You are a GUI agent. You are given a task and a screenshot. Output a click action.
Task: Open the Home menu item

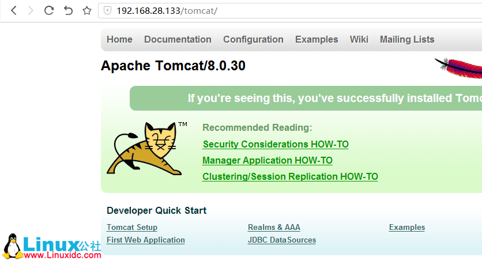pos(119,39)
